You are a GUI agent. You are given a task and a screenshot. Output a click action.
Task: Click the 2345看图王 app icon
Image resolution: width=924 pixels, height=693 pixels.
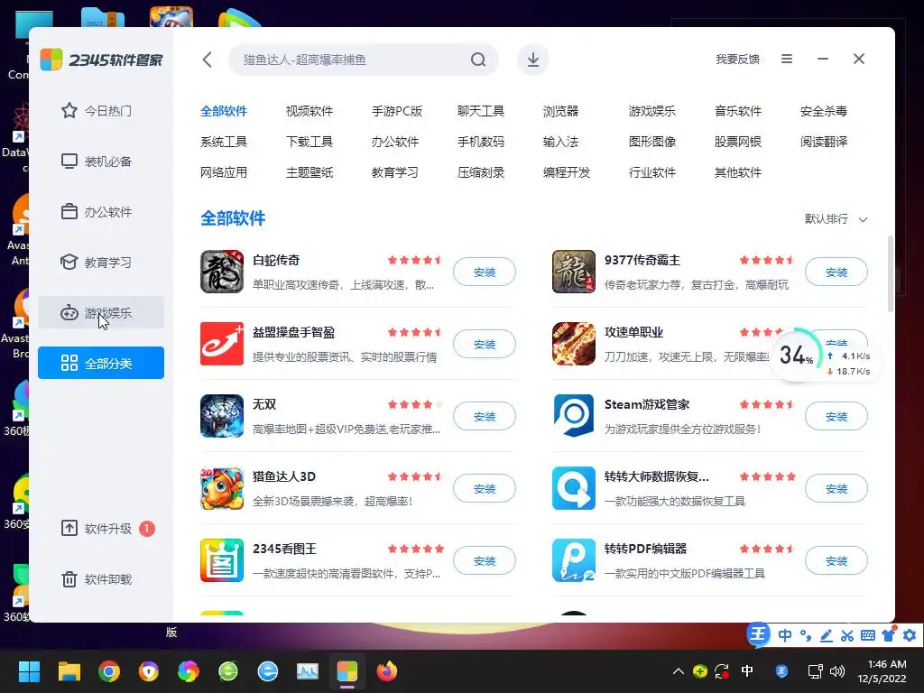222,560
